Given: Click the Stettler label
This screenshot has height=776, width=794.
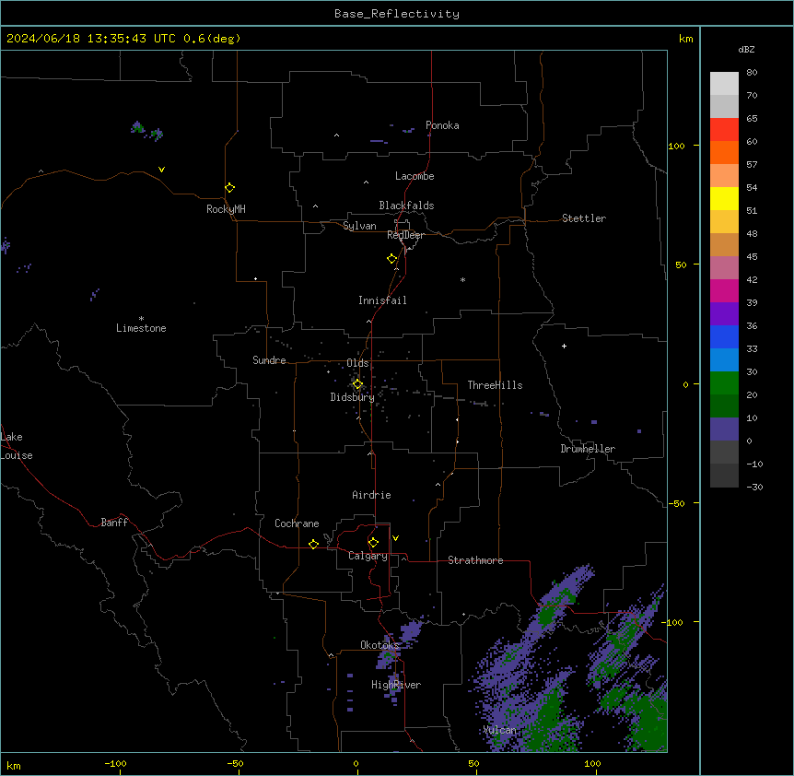Looking at the screenshot, I should pyautogui.click(x=584, y=218).
